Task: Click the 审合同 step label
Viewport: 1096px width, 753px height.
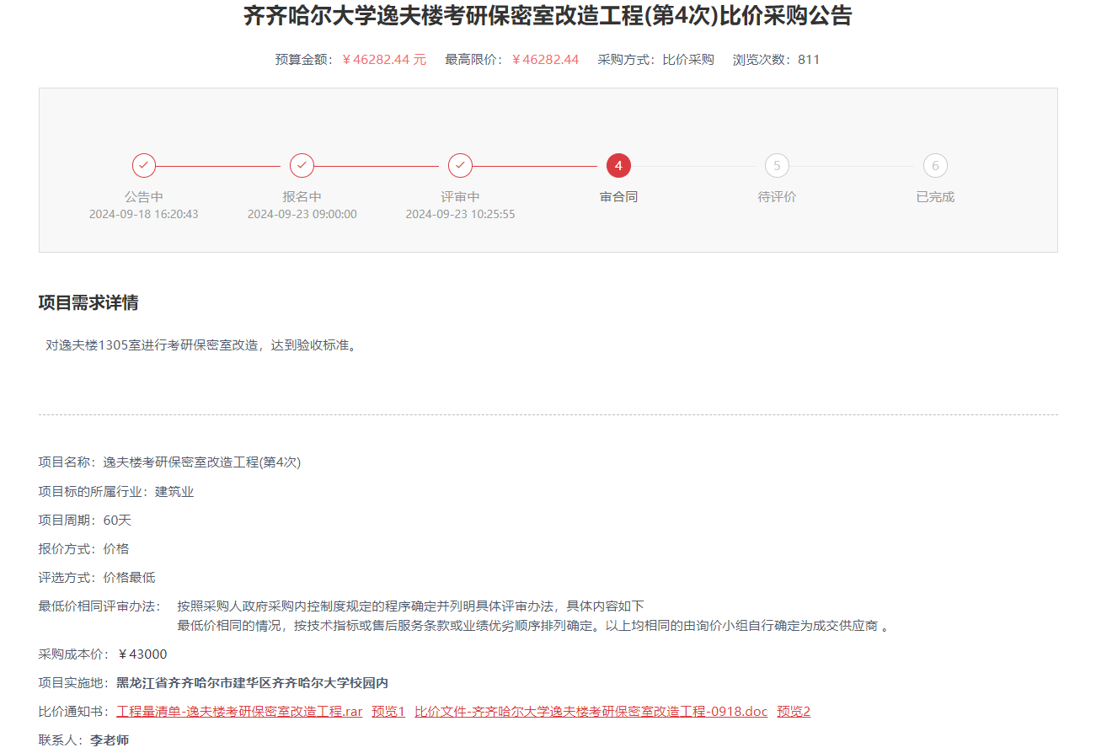Action: point(618,197)
